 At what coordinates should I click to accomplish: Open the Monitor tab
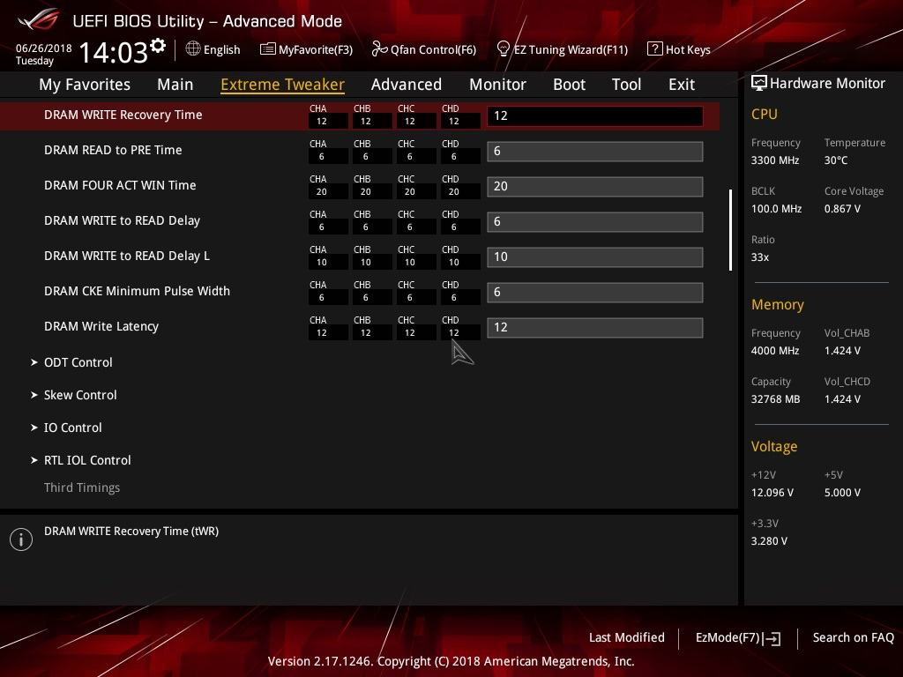[497, 85]
